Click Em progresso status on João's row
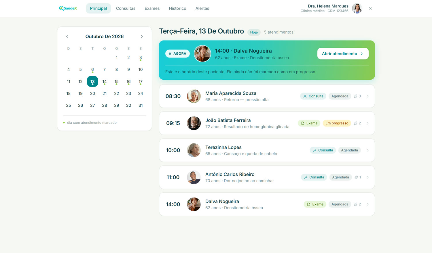432x253 pixels. pos(337,123)
